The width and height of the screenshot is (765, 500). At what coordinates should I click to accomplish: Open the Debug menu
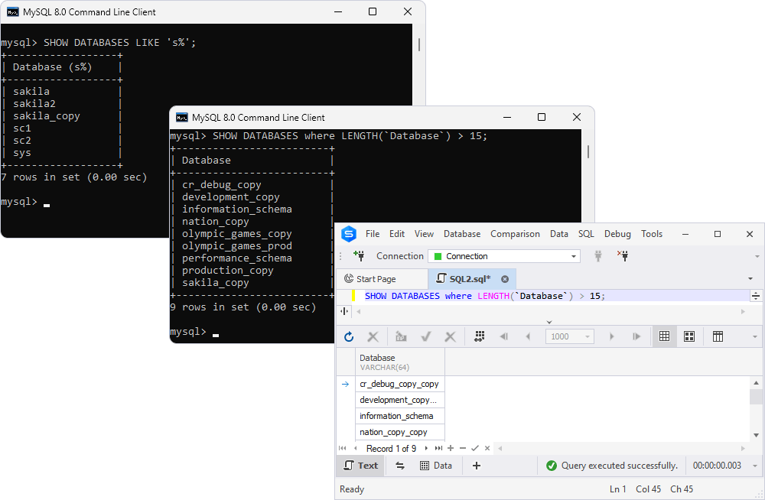click(617, 234)
